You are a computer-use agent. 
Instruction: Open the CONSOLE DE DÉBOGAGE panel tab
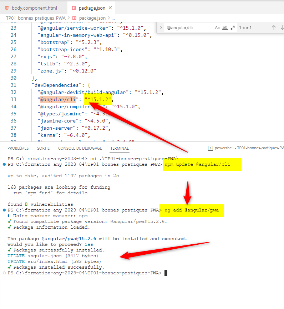point(80,148)
